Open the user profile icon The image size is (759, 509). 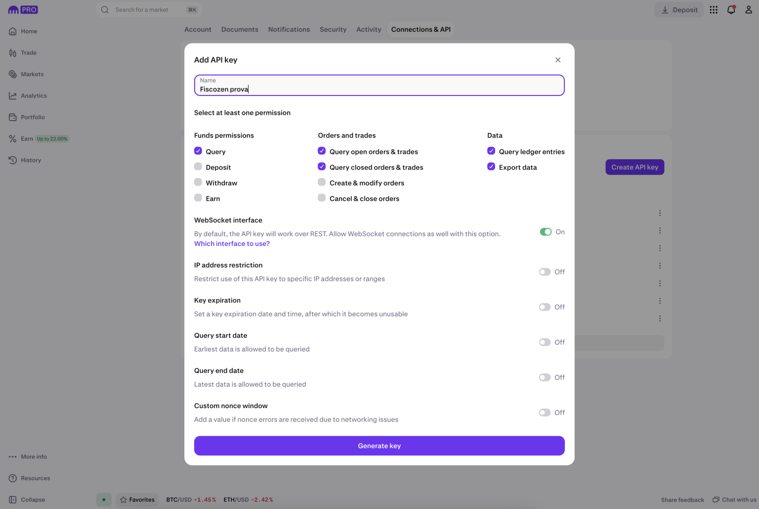point(748,10)
